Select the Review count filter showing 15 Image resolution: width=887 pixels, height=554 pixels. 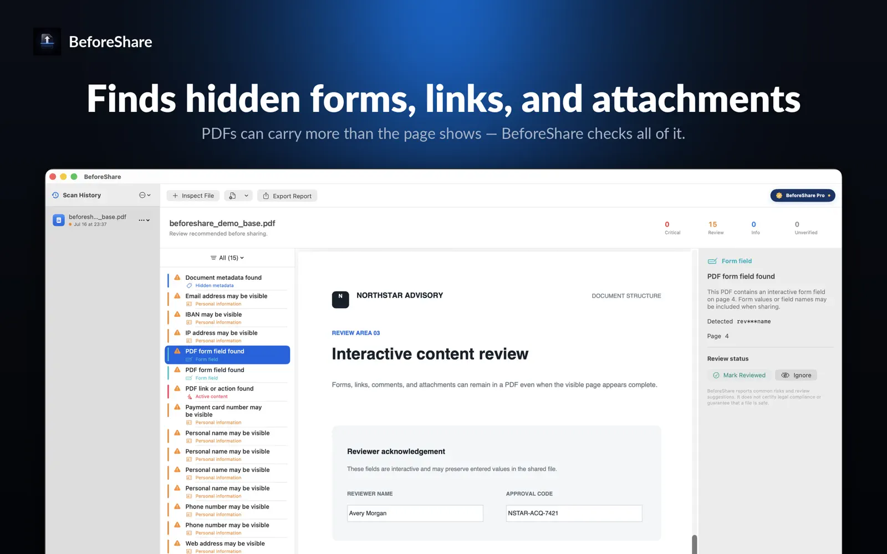(715, 228)
